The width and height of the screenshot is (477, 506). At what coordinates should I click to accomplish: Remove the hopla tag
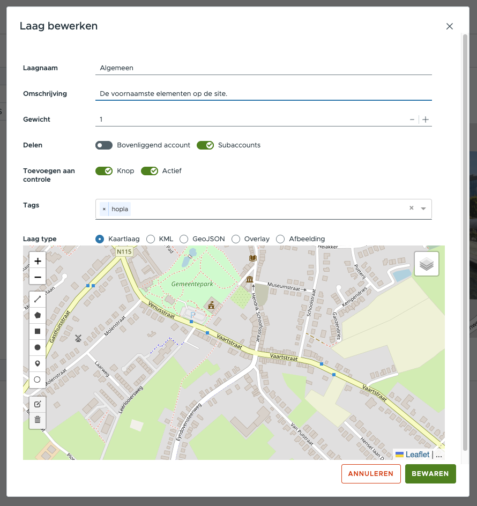pos(104,209)
